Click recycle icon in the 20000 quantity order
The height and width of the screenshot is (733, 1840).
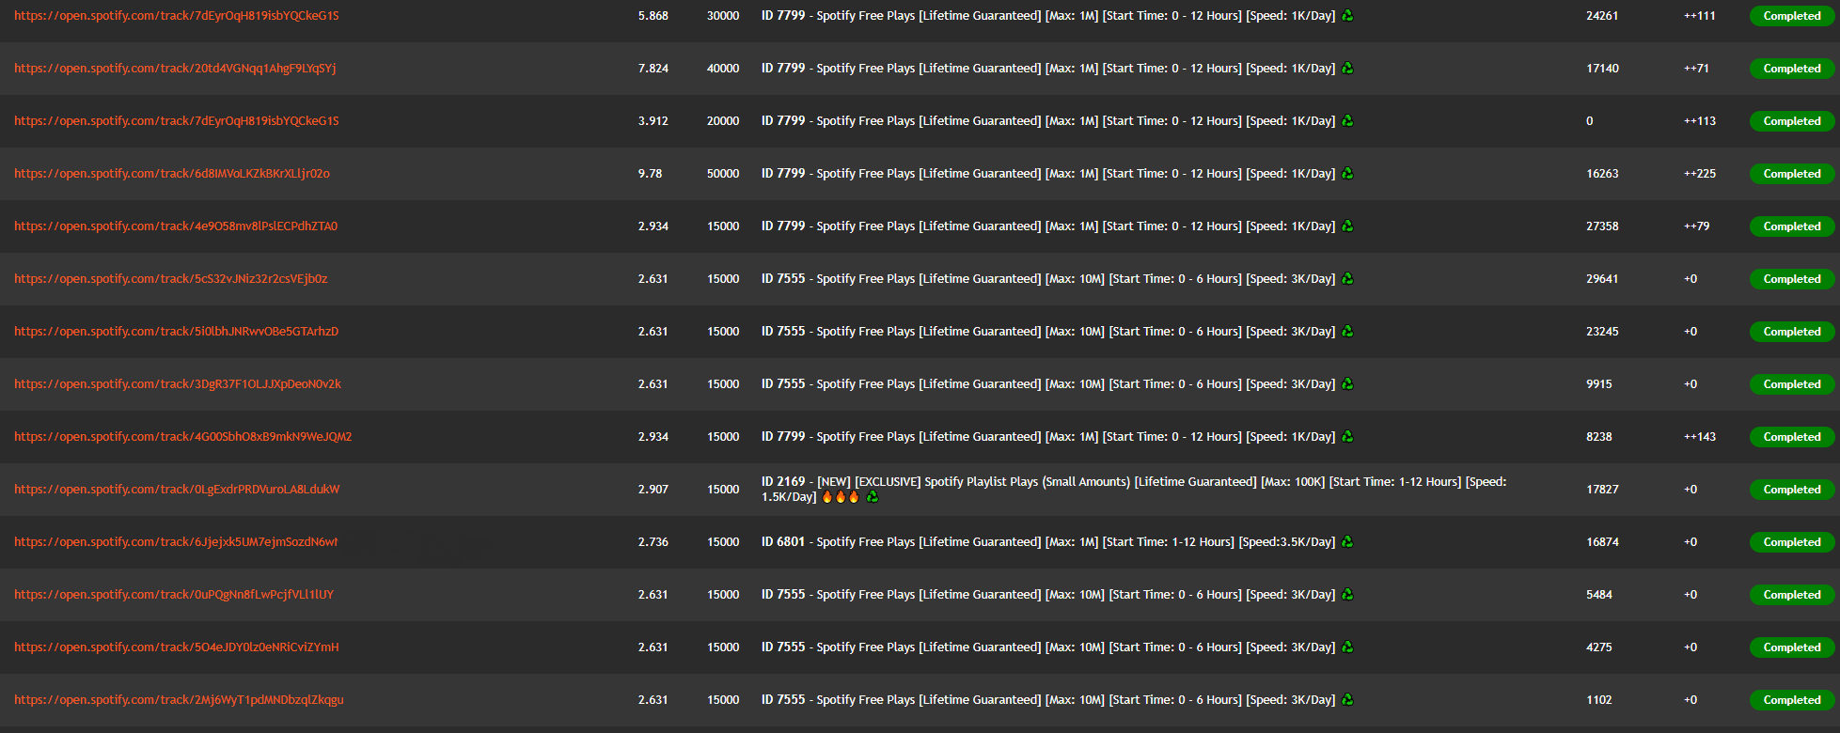(1347, 121)
